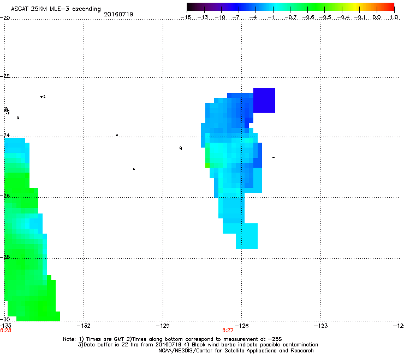Click the red 6:28 swath time label
This screenshot has height=354, width=404.
click(5, 331)
